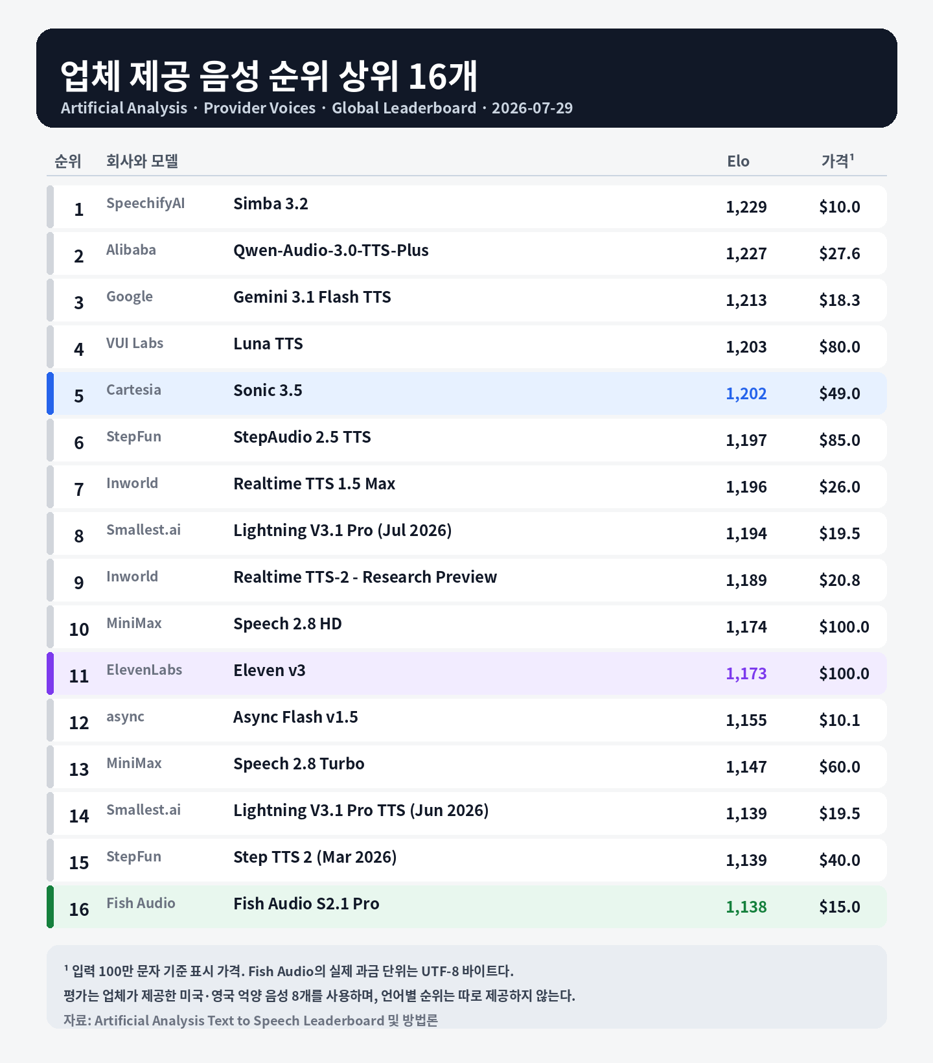Viewport: 933px width, 1063px height.
Task: Click the price '$10.1'
Action: (840, 720)
